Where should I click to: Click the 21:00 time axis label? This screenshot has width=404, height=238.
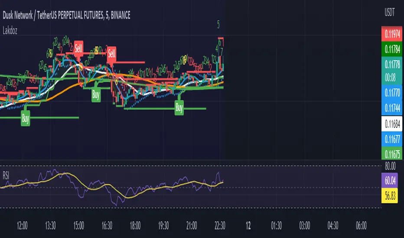pyautogui.click(x=192, y=225)
